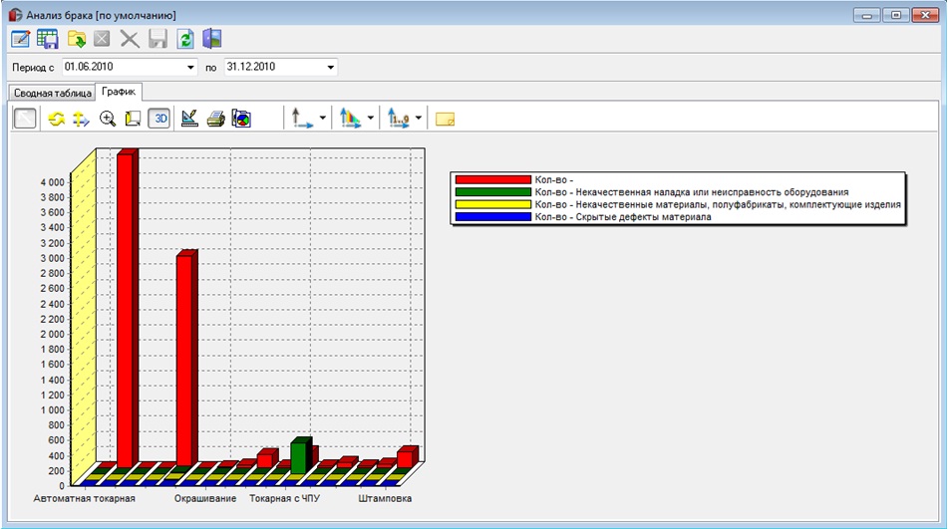Screen dimensions: 948x529
Task: Click the pie chart export button
Action: 241,119
